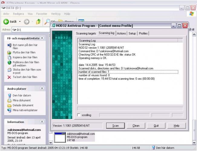Open the Setup tab in NOD32
The image size is (197, 151).
pos(132,33)
